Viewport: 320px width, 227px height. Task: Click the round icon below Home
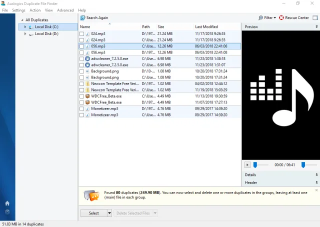click(x=7, y=212)
